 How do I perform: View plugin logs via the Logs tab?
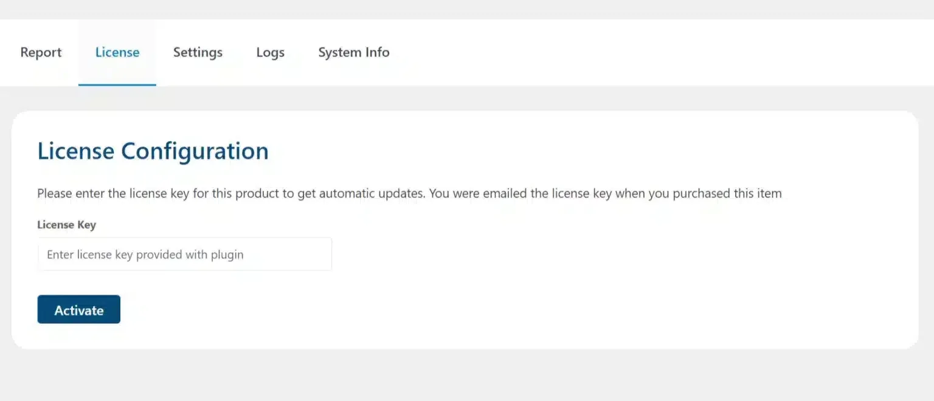tap(270, 53)
